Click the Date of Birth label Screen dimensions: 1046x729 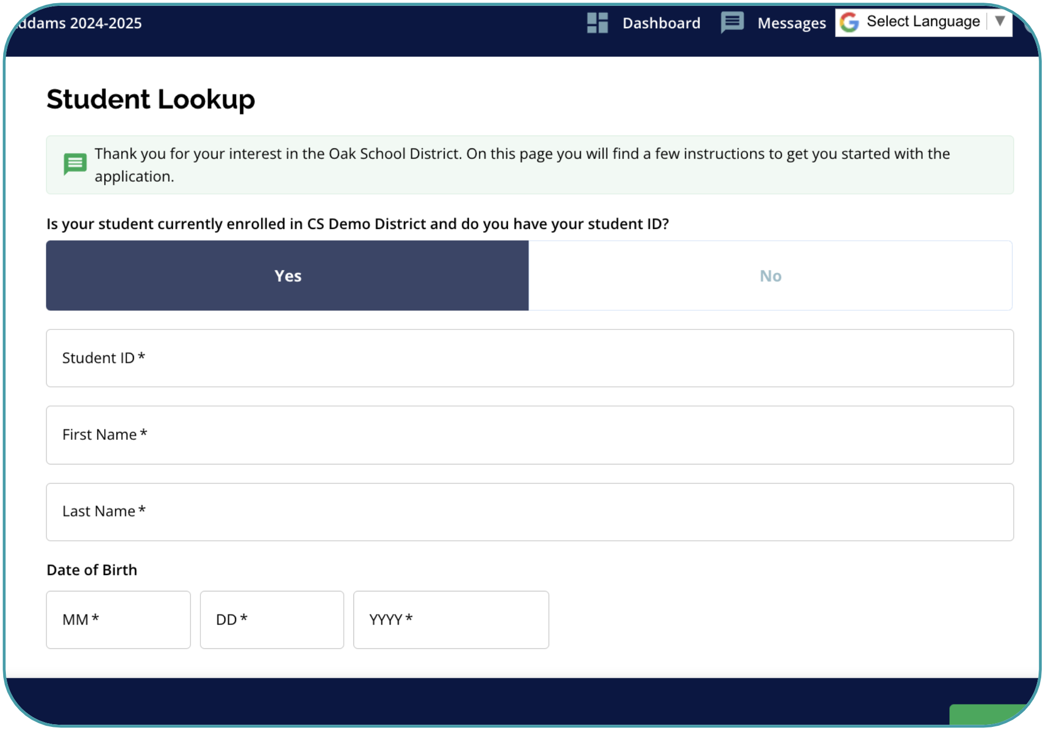tap(92, 570)
